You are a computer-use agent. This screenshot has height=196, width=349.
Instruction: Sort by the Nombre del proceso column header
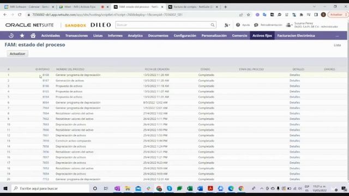(x=70, y=69)
